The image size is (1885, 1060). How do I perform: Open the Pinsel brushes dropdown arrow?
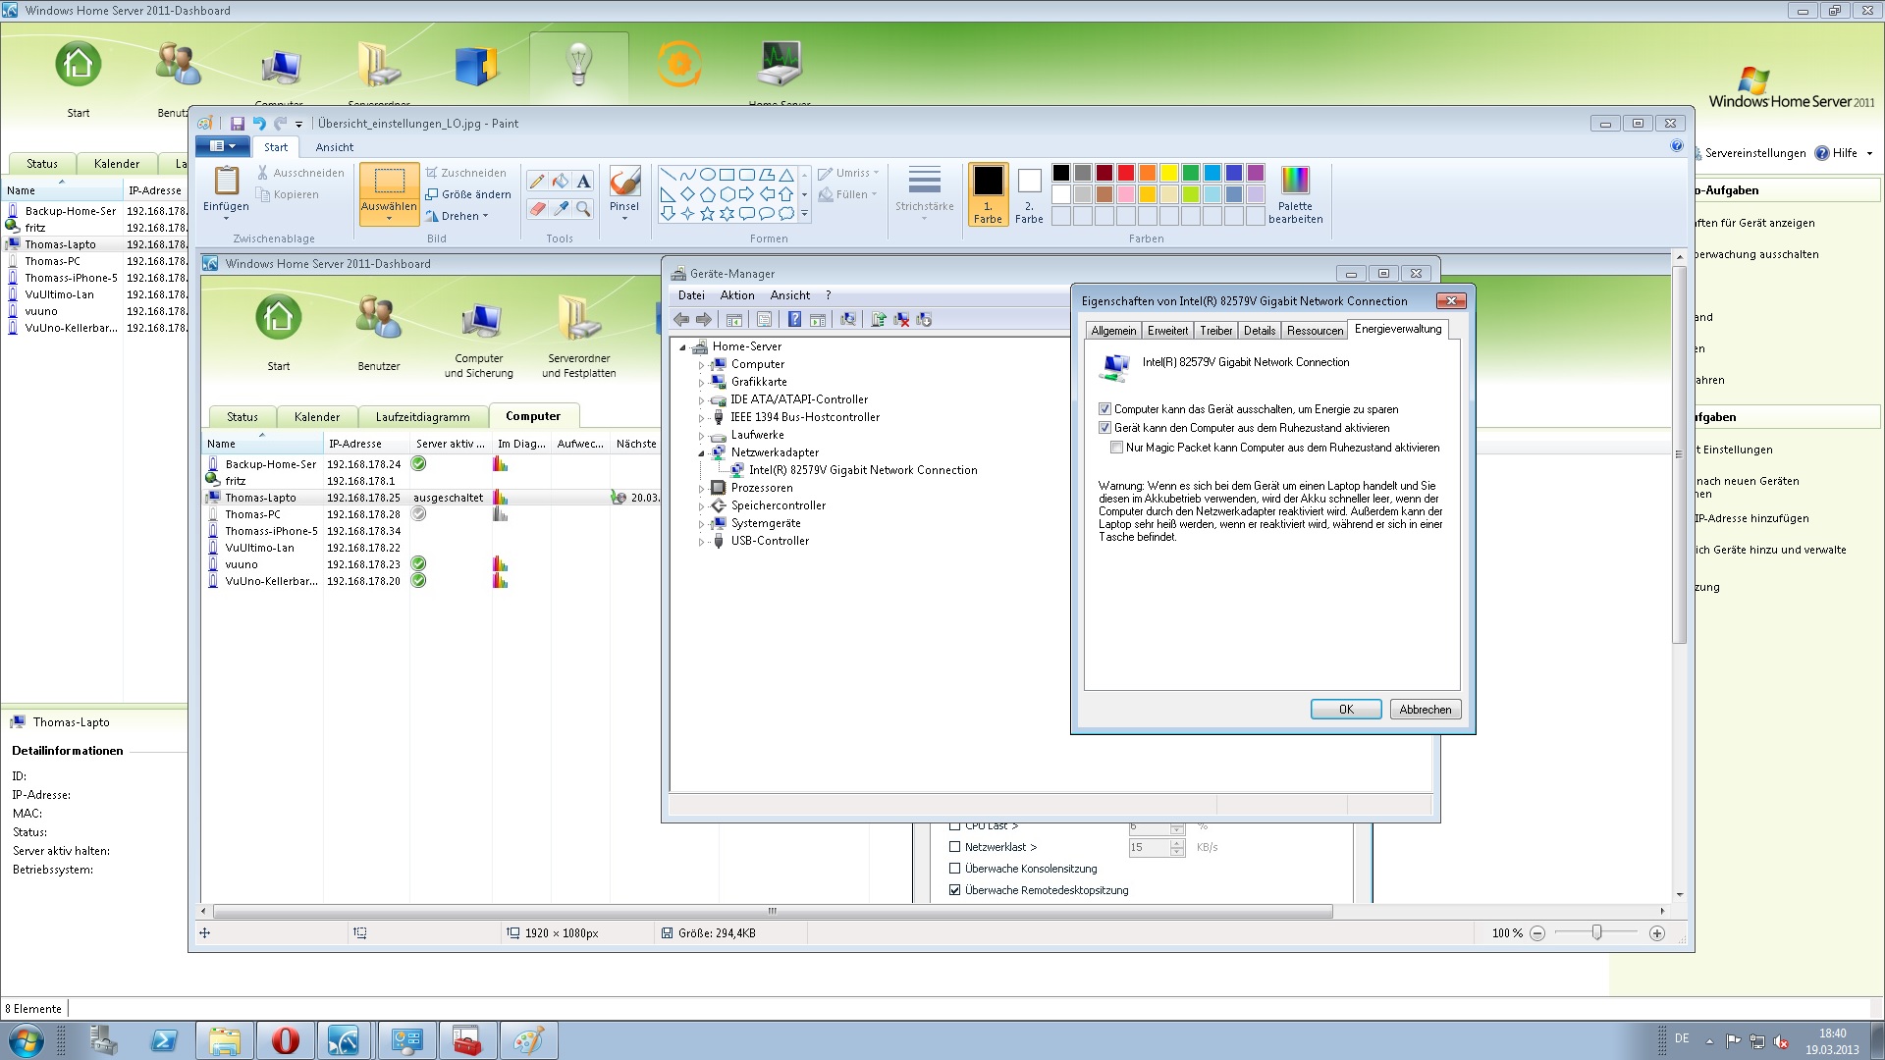click(624, 219)
